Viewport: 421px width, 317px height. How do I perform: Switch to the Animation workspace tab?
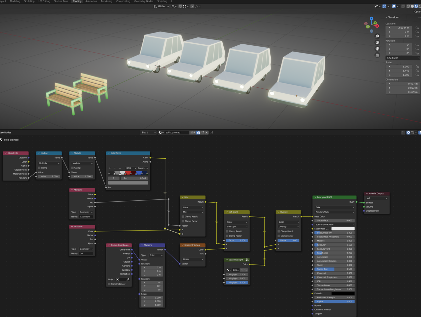[x=91, y=1]
